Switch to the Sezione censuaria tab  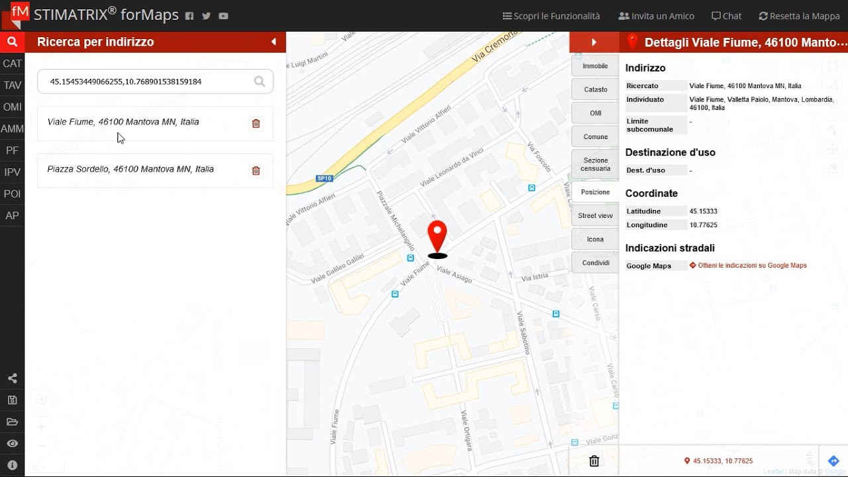pos(595,164)
